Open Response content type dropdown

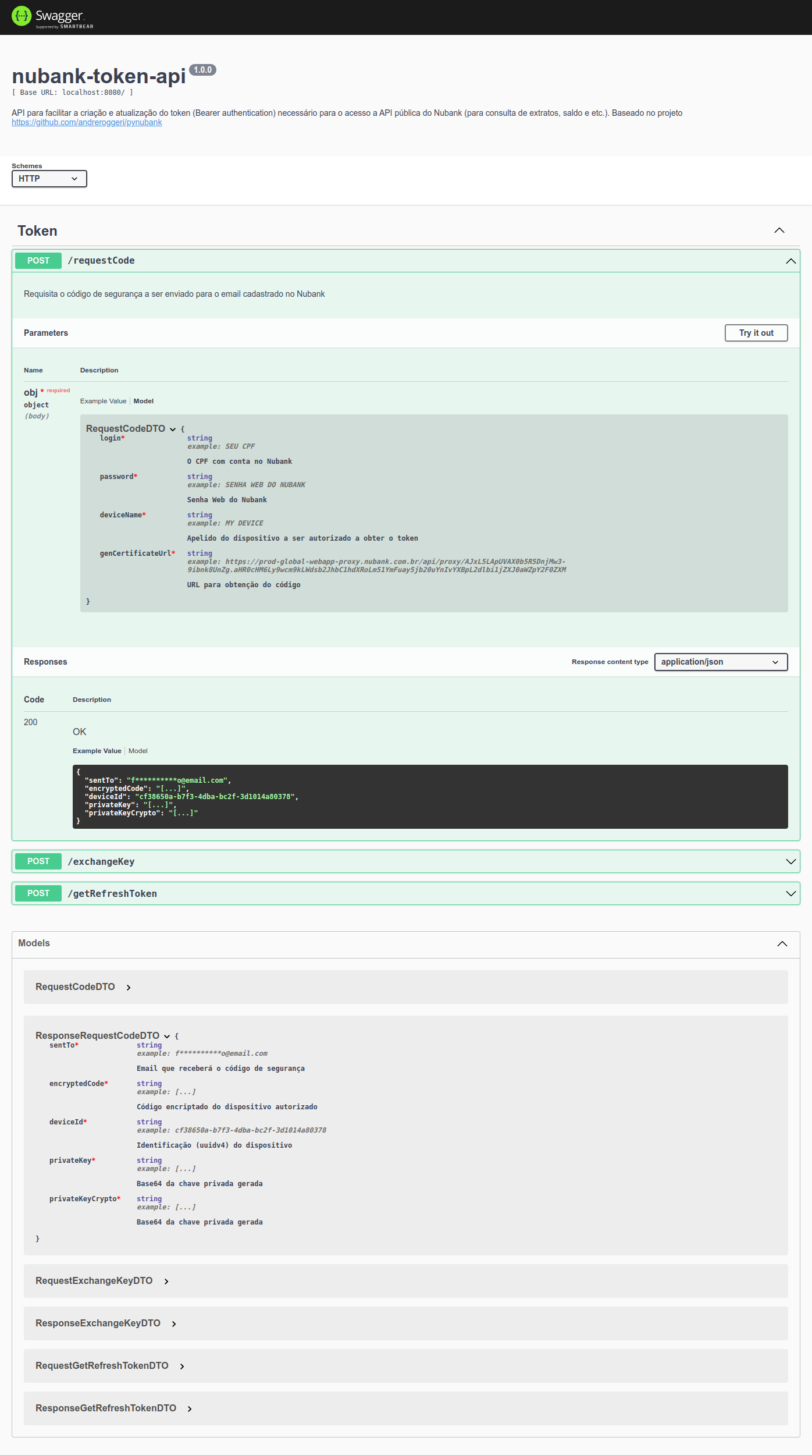tap(721, 662)
